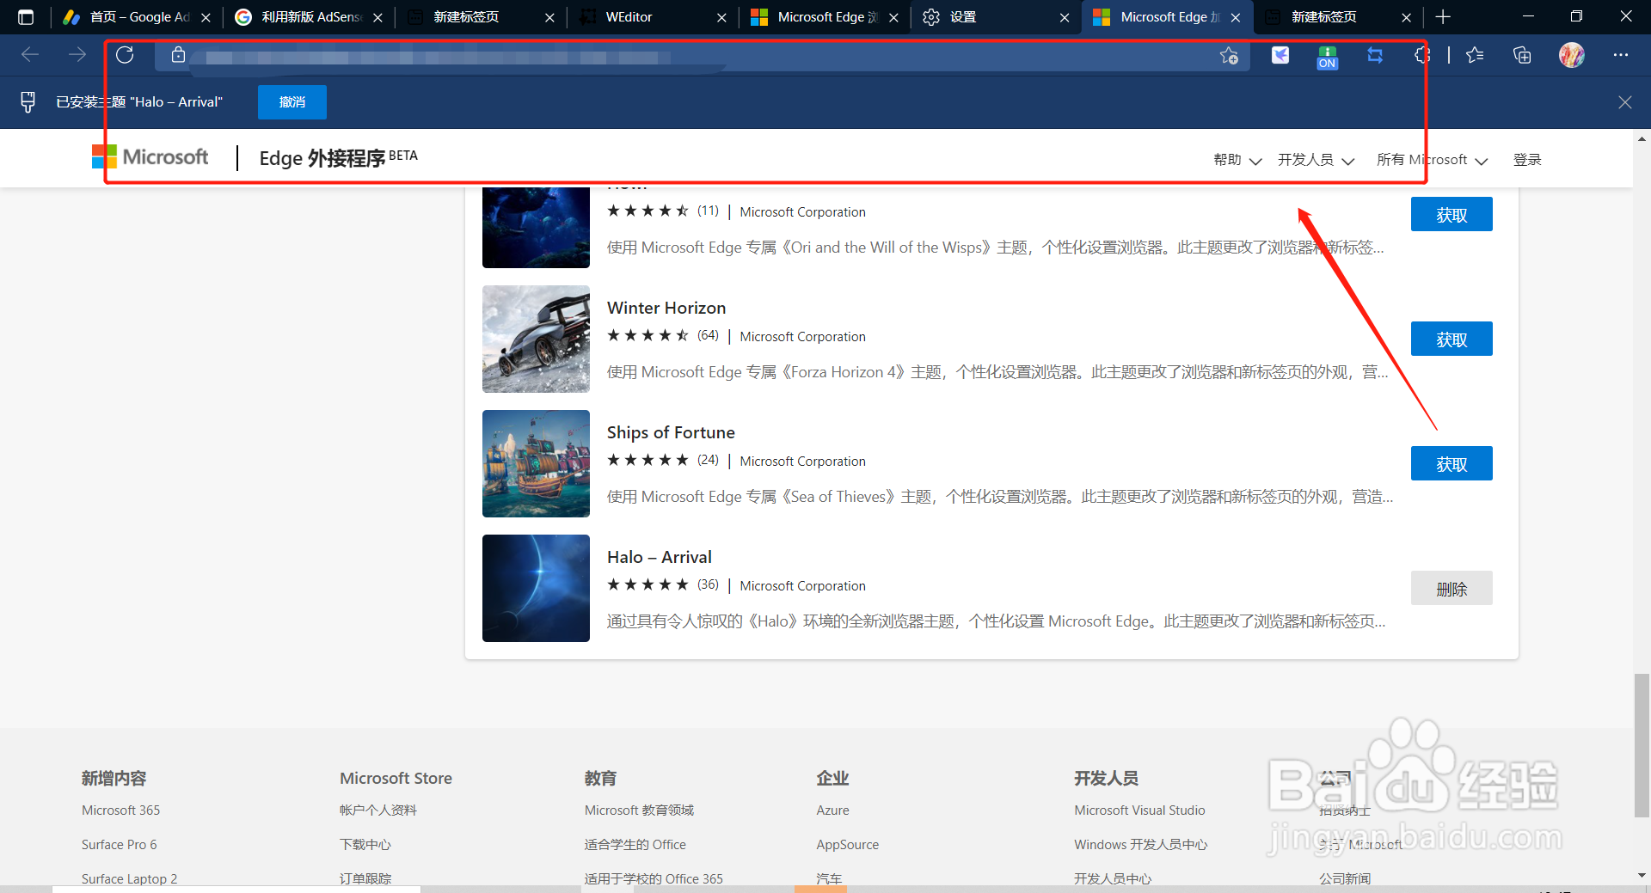Click the browser back arrow
1651x893 pixels.
30,55
